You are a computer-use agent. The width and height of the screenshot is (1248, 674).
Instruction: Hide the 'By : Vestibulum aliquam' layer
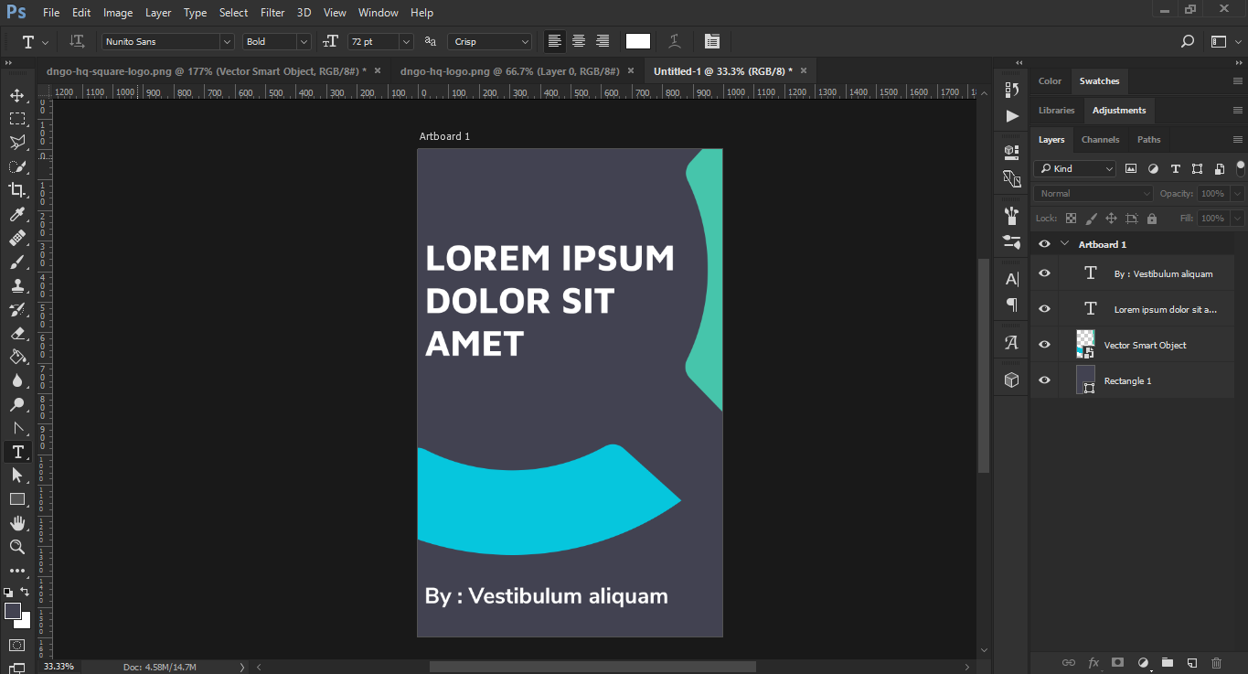click(x=1044, y=273)
